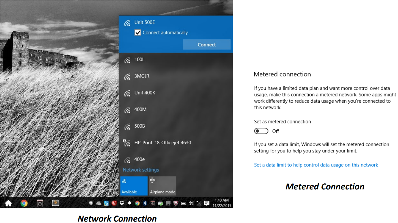Open the Action Center tray icon
Screen dimensions: 398x223
point(207,203)
